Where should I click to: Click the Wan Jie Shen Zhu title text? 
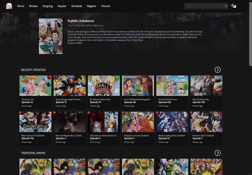coord(201,99)
